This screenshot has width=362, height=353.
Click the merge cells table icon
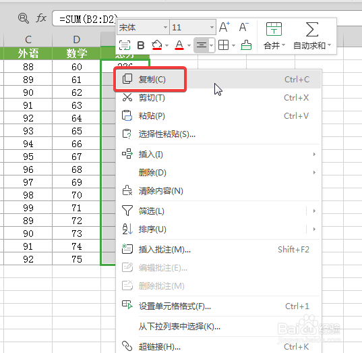pyautogui.click(x=274, y=29)
